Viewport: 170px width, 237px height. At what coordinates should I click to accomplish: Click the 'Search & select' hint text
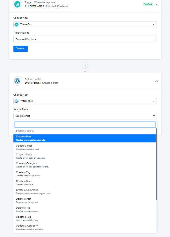click(25, 131)
